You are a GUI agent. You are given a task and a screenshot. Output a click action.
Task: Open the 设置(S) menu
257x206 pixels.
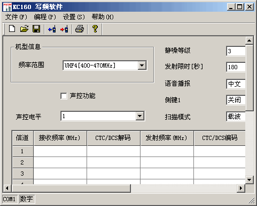click(x=74, y=17)
